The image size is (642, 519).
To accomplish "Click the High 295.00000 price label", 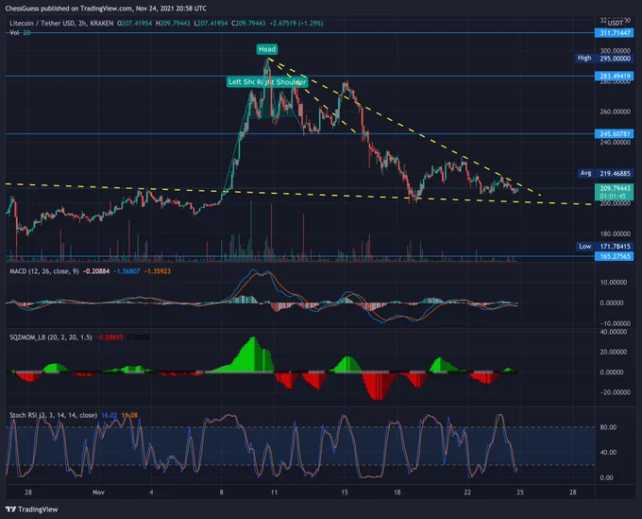I will 604,59.
